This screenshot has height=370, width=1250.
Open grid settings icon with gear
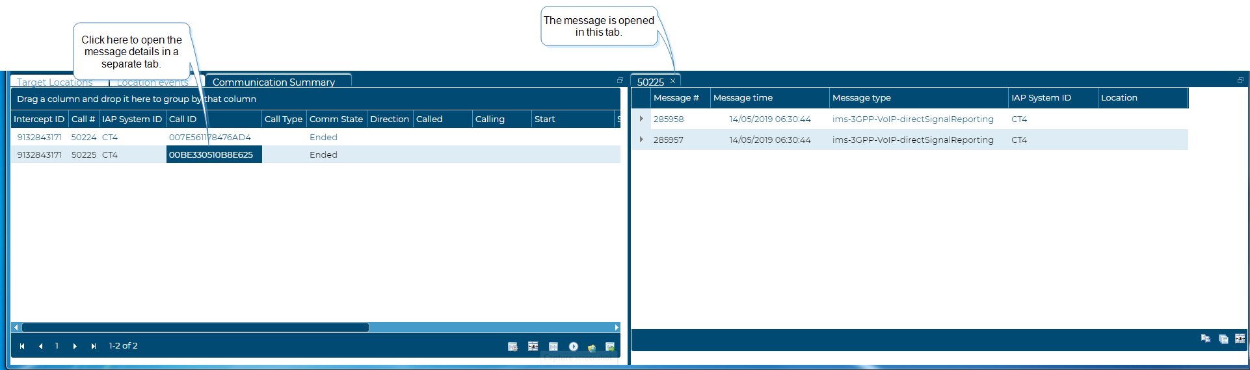pos(512,347)
